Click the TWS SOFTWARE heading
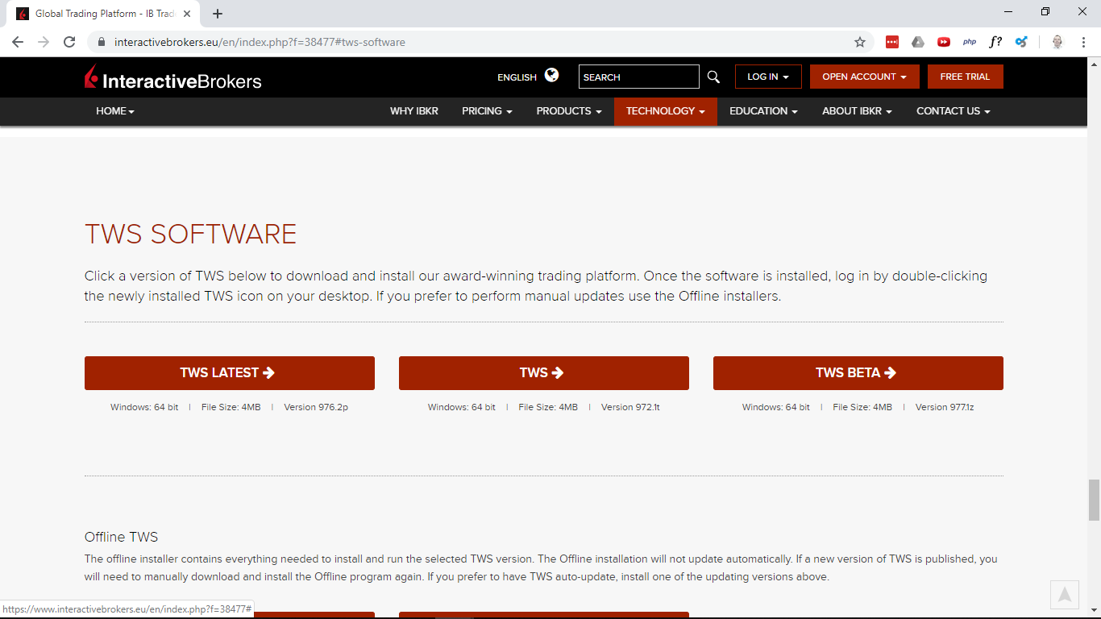 (x=191, y=234)
